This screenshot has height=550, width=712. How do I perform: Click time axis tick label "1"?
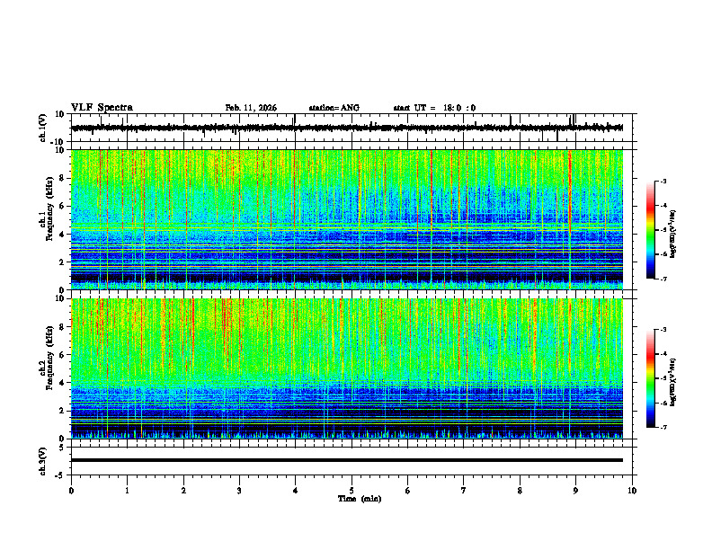(x=127, y=491)
